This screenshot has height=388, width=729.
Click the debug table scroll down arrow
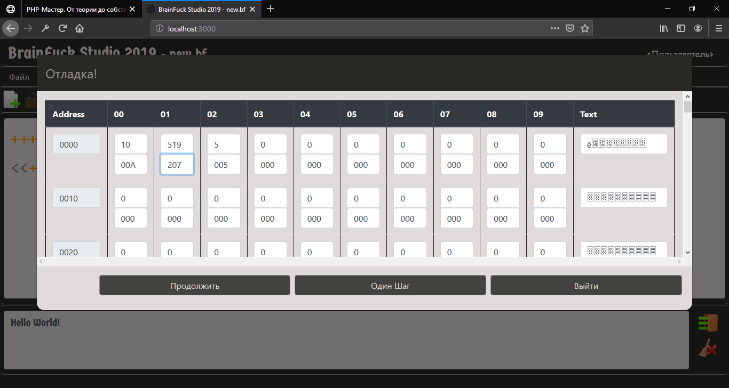coord(687,252)
